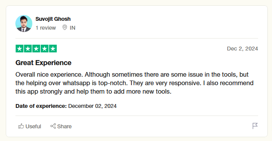Image resolution: width=272 pixels, height=141 pixels.
Task: Click the thumbs-up Useful icon
Action: [21, 126]
